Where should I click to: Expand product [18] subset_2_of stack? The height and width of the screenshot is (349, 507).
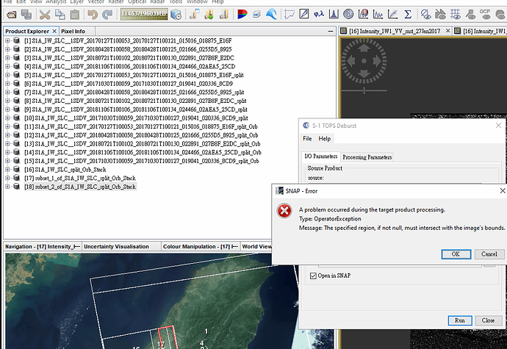click(x=7, y=187)
